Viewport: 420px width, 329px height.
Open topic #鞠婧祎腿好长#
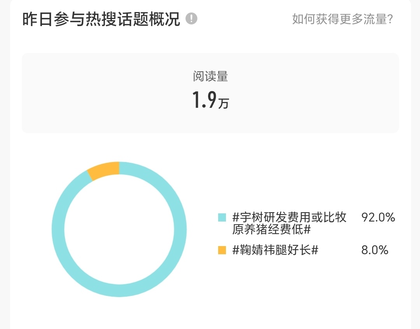(275, 250)
